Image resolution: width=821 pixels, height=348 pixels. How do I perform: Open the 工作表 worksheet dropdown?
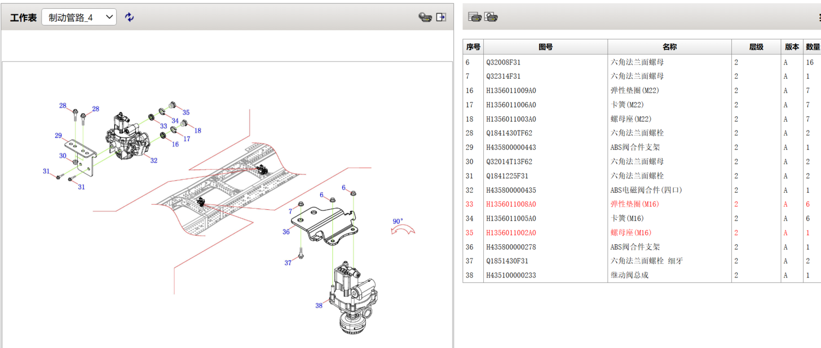coord(79,17)
